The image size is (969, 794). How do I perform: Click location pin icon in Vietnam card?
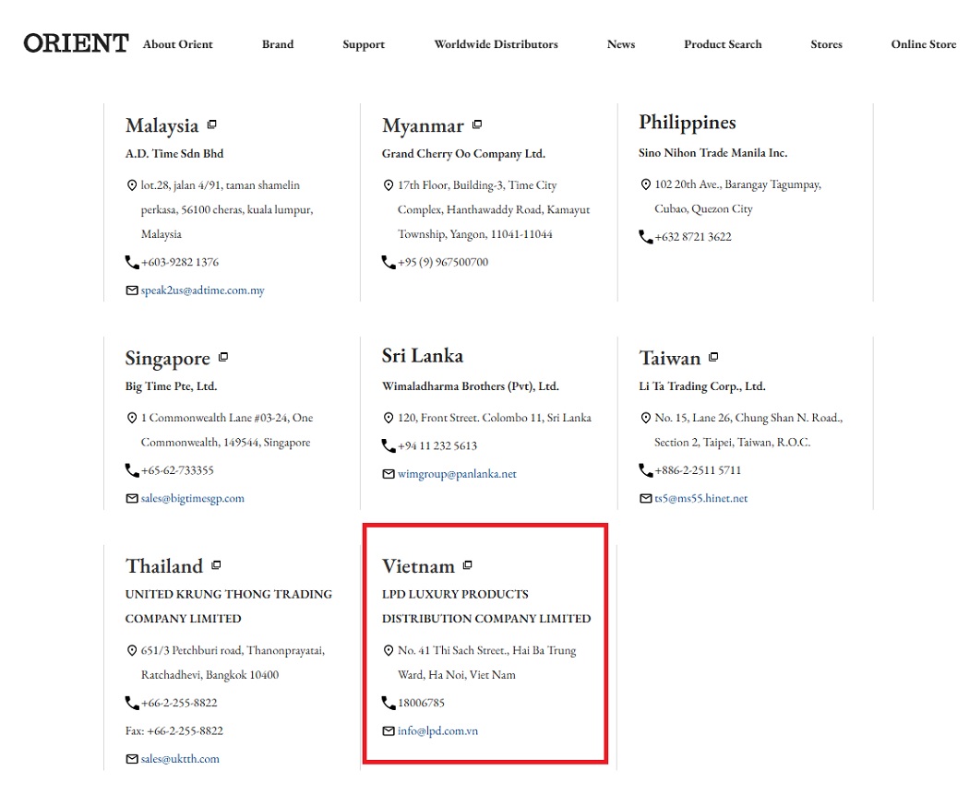[x=389, y=651]
